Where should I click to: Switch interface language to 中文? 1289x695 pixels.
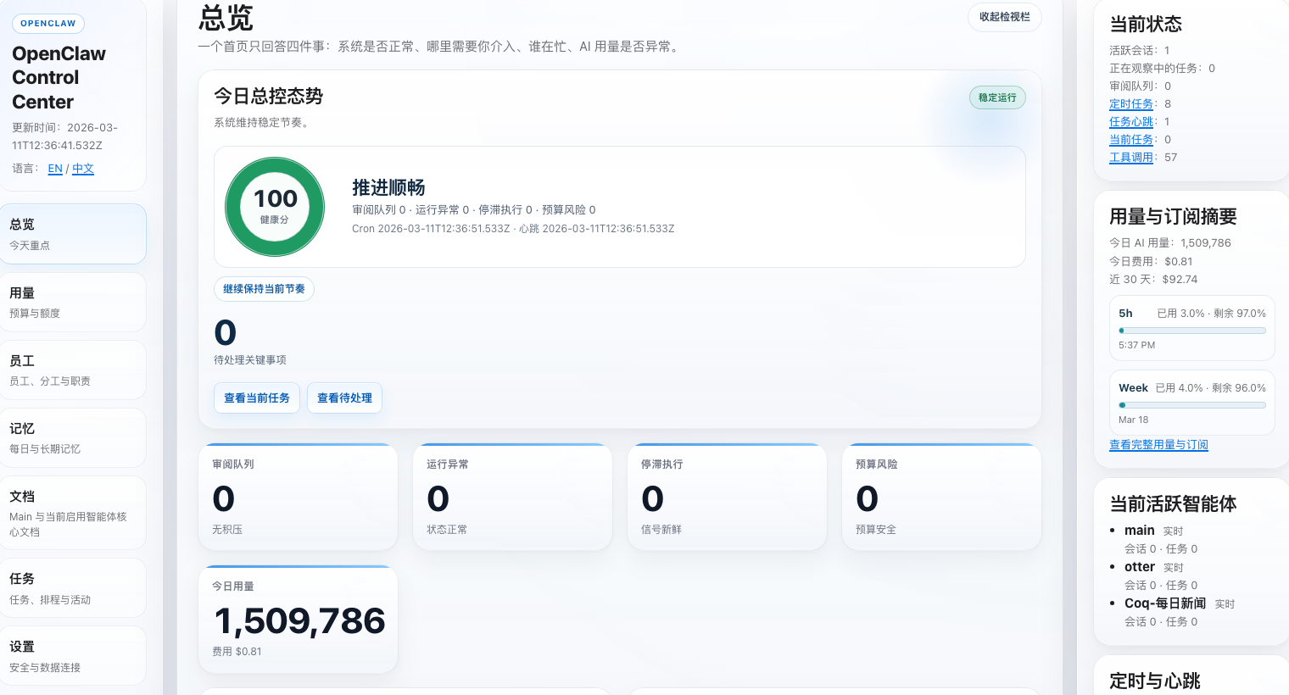(82, 169)
